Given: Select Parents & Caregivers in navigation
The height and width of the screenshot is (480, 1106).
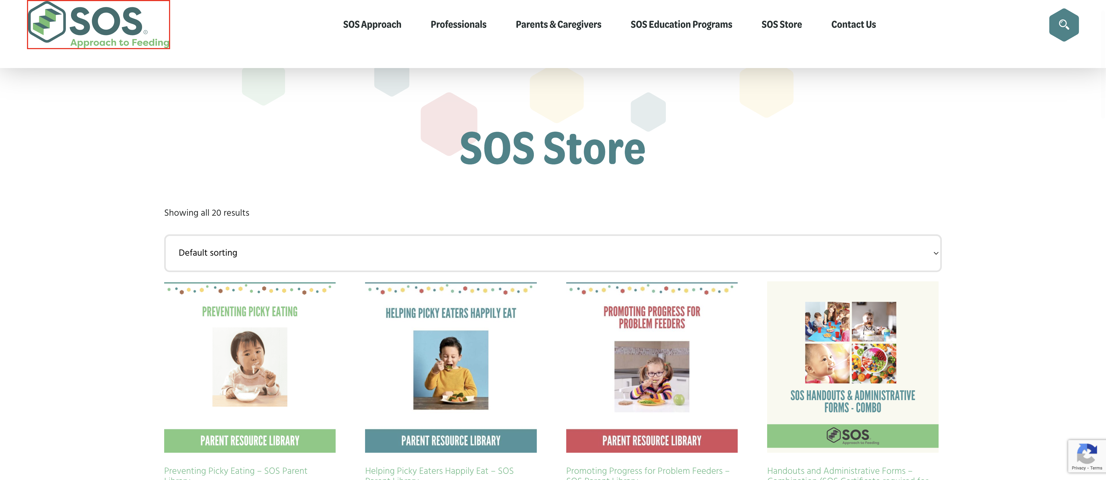Looking at the screenshot, I should pos(558,25).
